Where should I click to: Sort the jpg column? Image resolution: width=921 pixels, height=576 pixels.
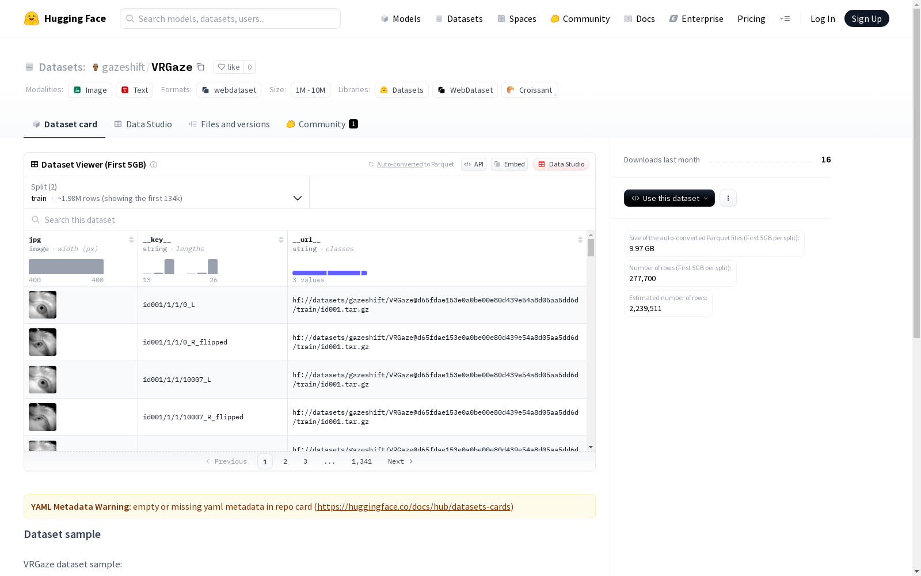click(x=131, y=240)
